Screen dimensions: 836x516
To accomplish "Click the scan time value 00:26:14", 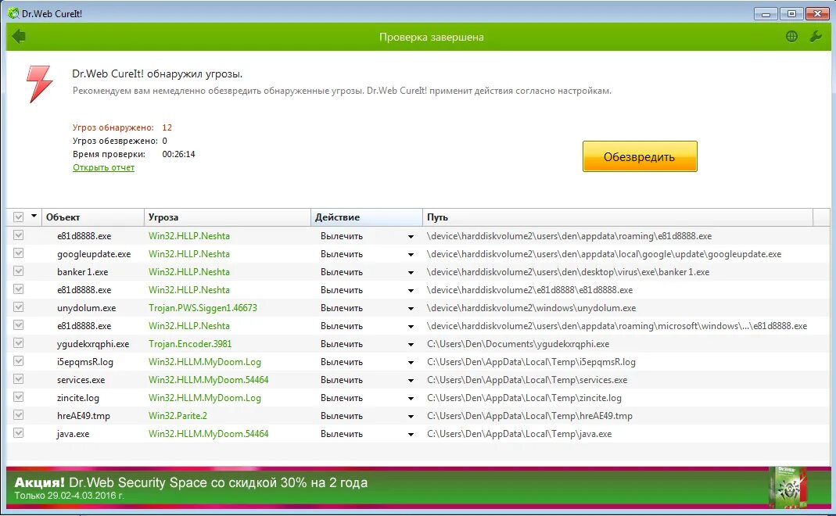I will pos(178,154).
